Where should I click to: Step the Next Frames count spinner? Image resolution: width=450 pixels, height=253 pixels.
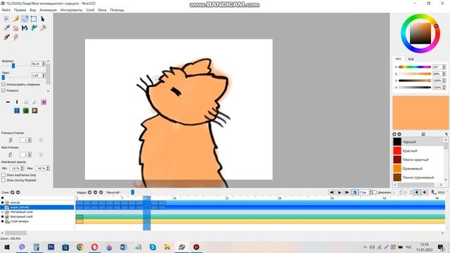click(x=30, y=155)
